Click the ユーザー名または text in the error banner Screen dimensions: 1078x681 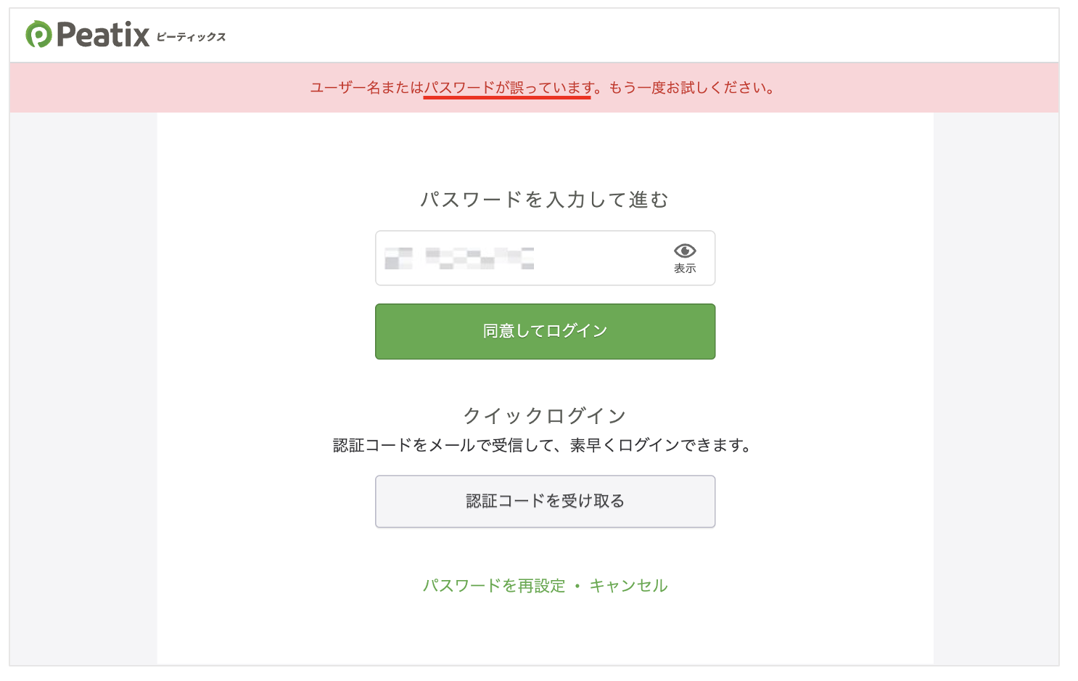pyautogui.click(x=366, y=88)
